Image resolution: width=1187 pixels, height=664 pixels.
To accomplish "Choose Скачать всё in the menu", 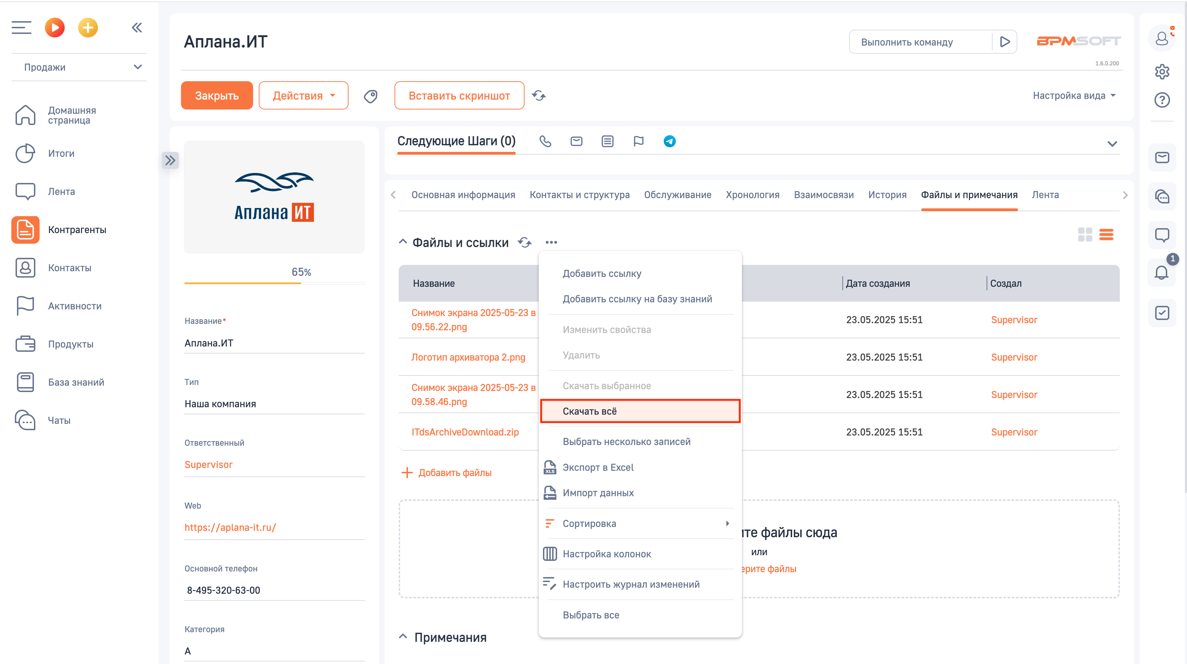I will point(640,411).
